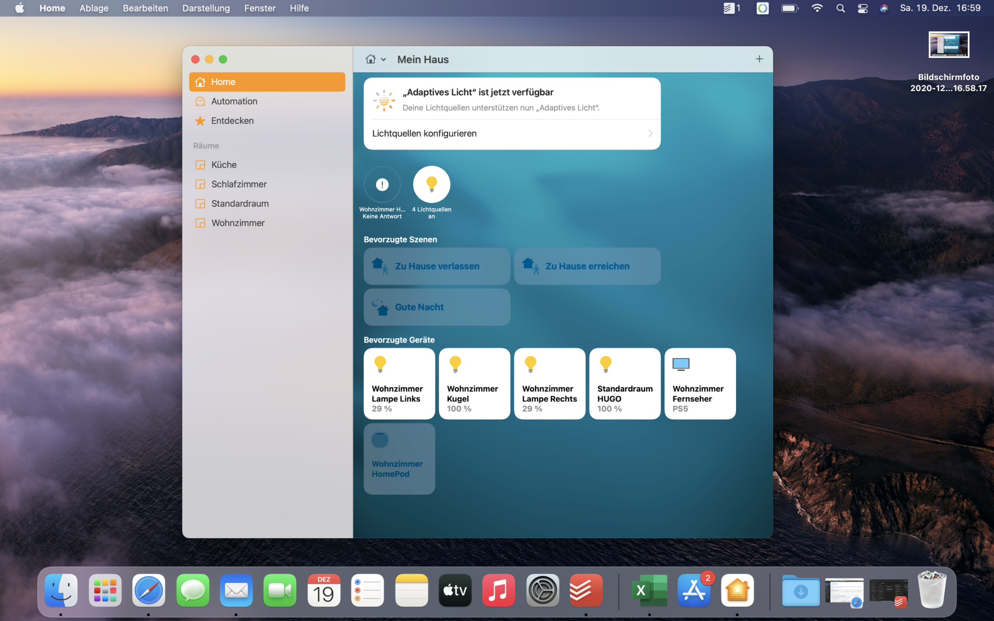Select the Wohnzimmer HomePod tile
Viewport: 994px width, 621px height.
[x=399, y=458]
